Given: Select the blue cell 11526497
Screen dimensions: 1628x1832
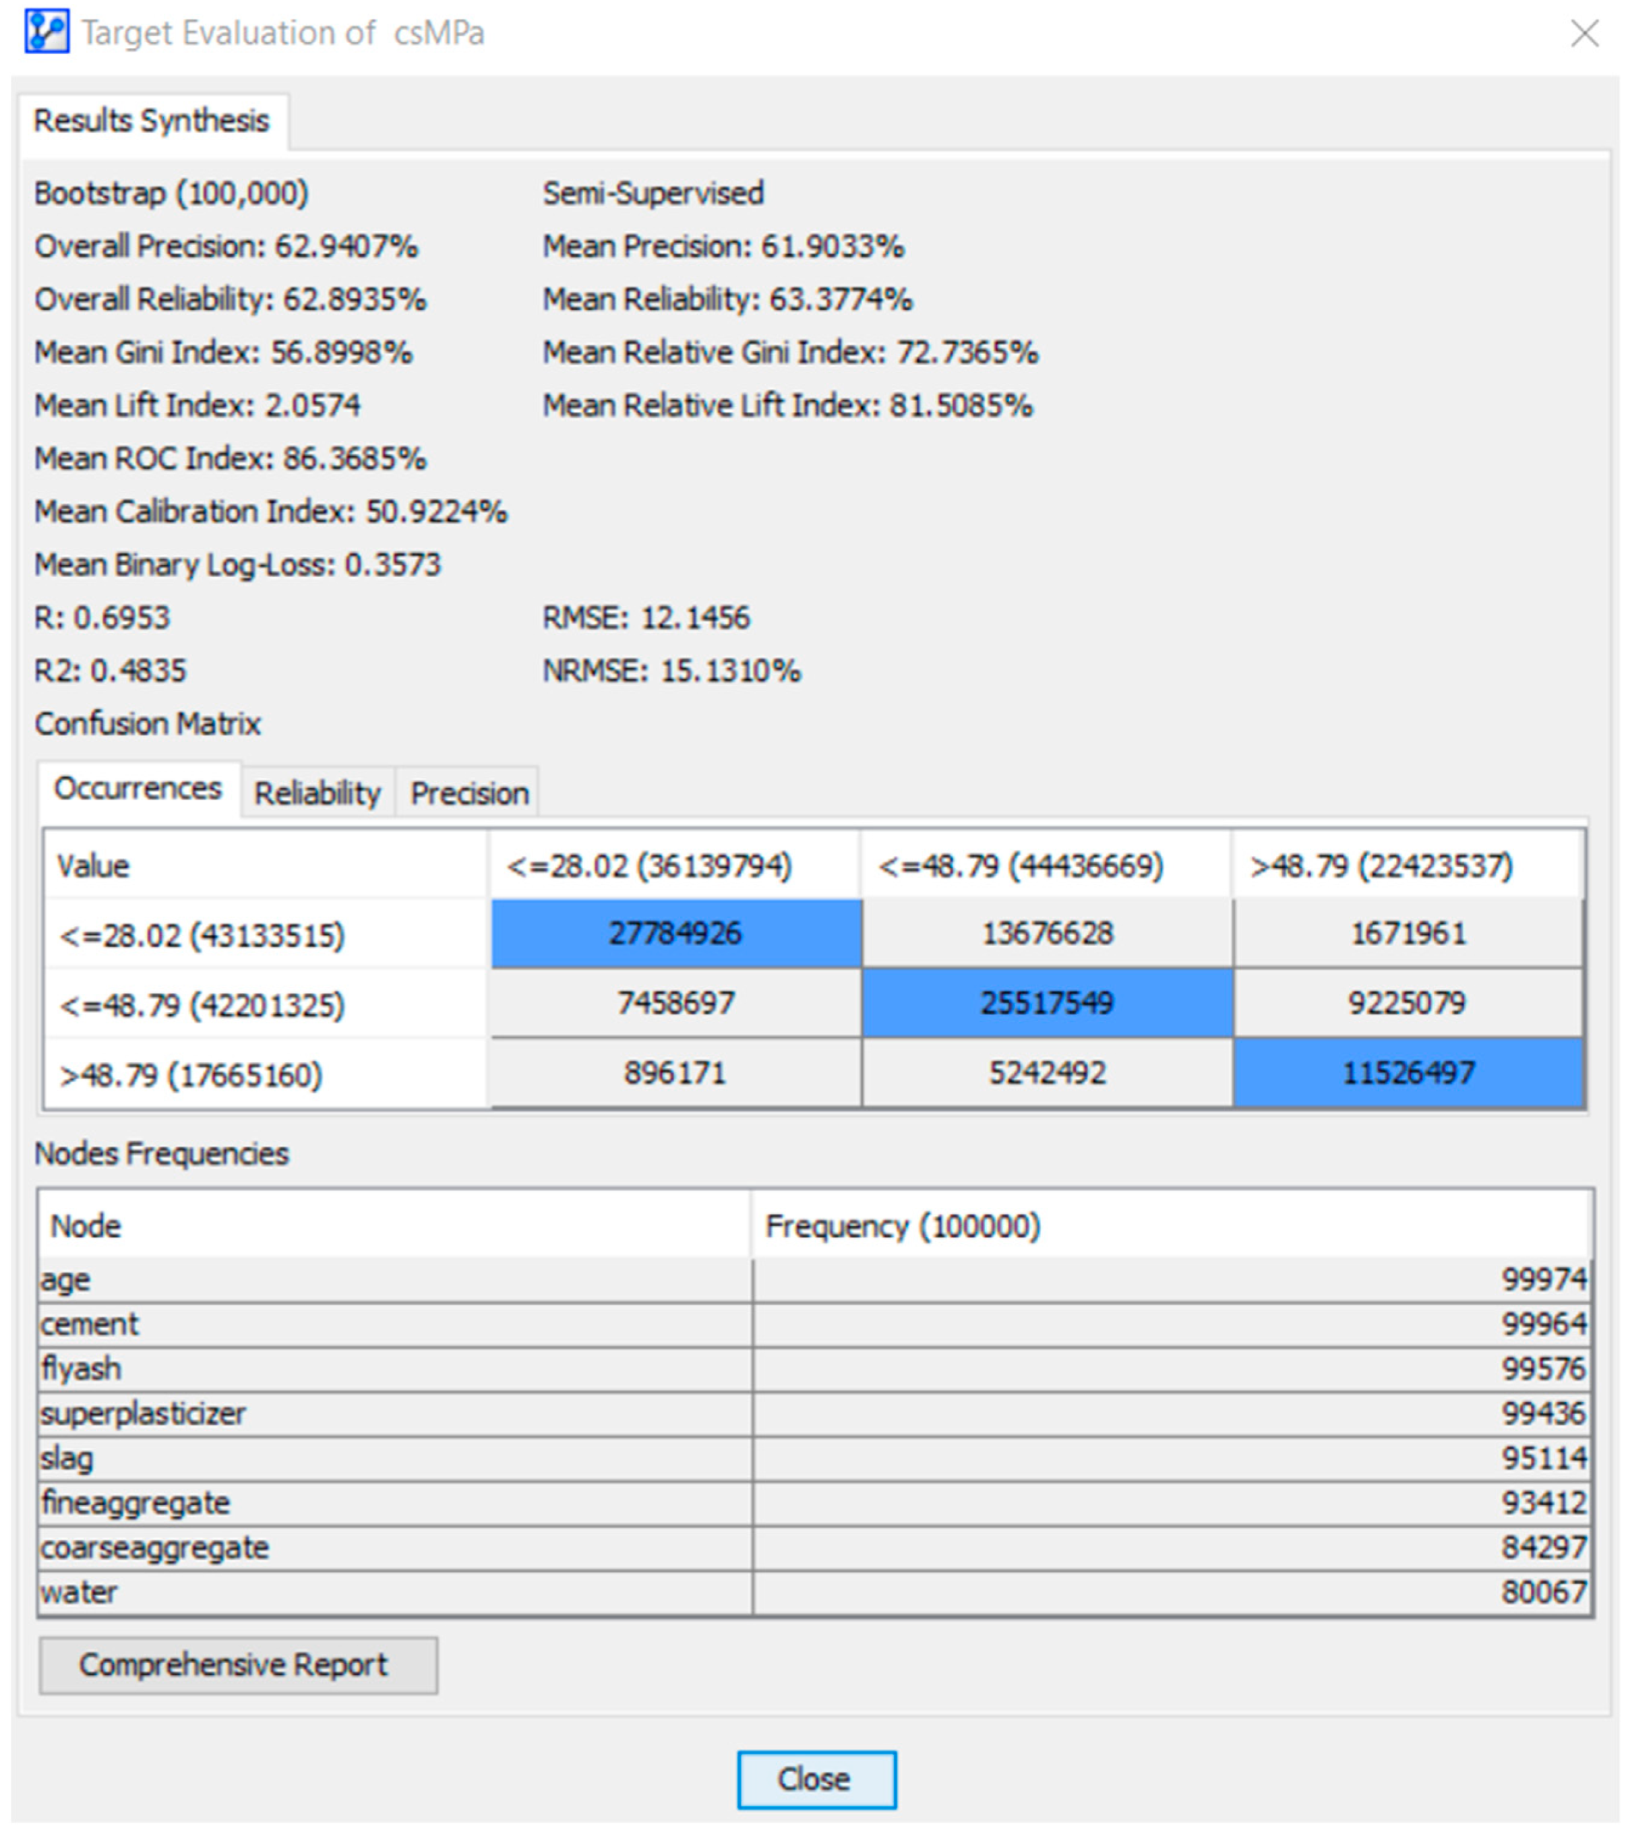Looking at the screenshot, I should pos(1408,1073).
